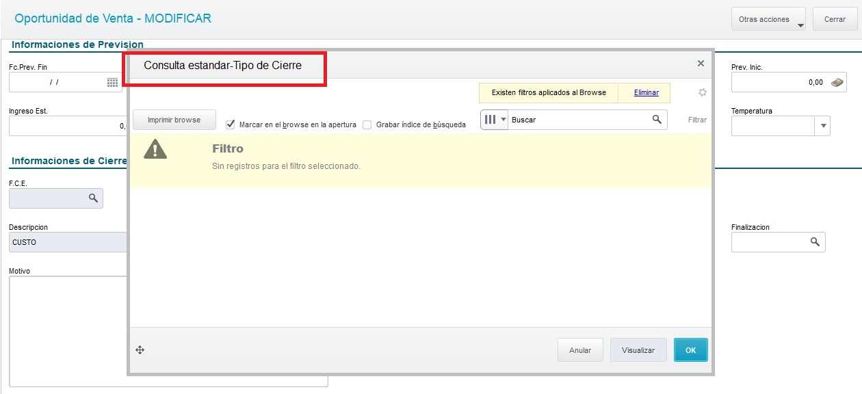Screen dimensions: 862x394
Task: Close the Consulta estandar dialog
Action: tap(701, 64)
